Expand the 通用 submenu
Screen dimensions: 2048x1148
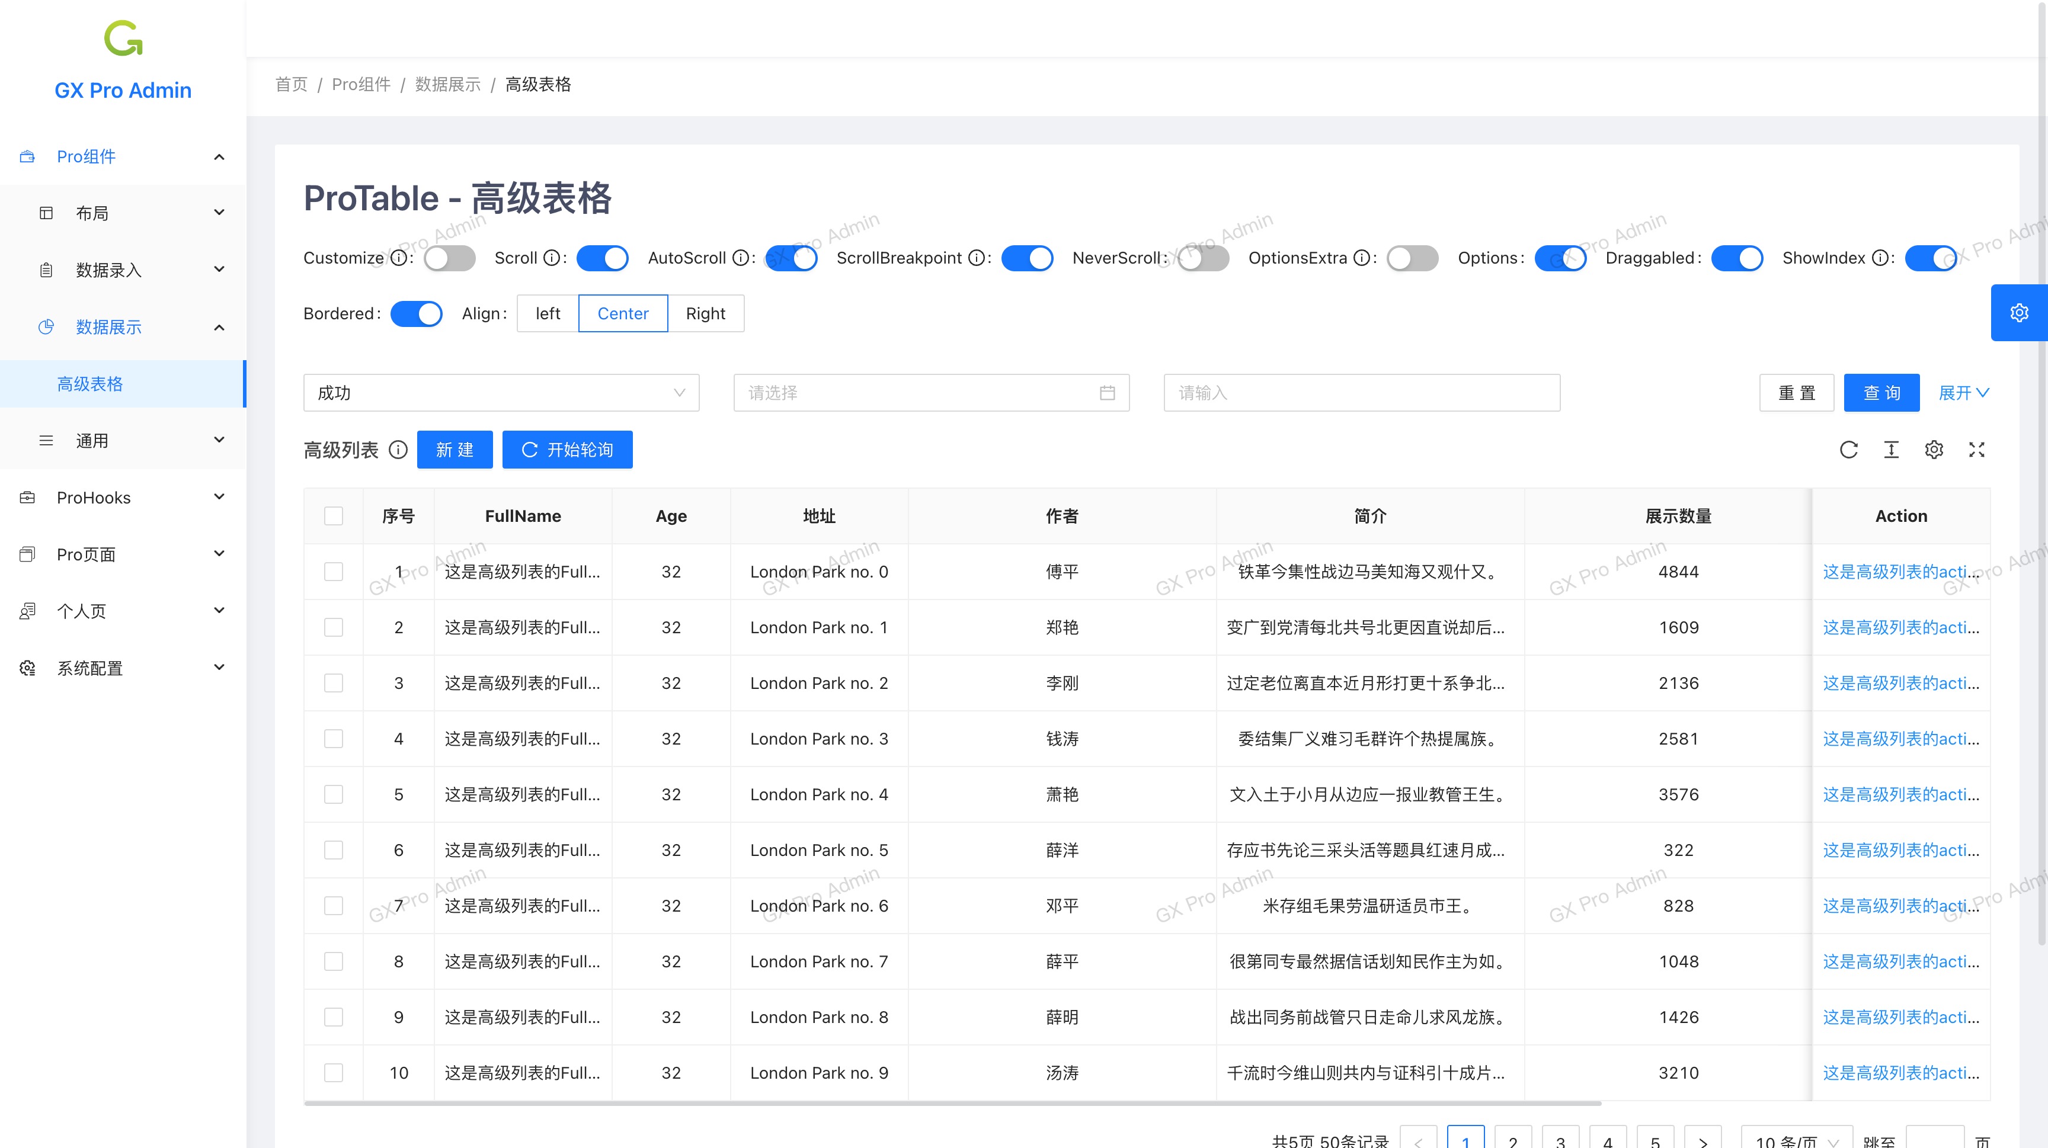219,440
